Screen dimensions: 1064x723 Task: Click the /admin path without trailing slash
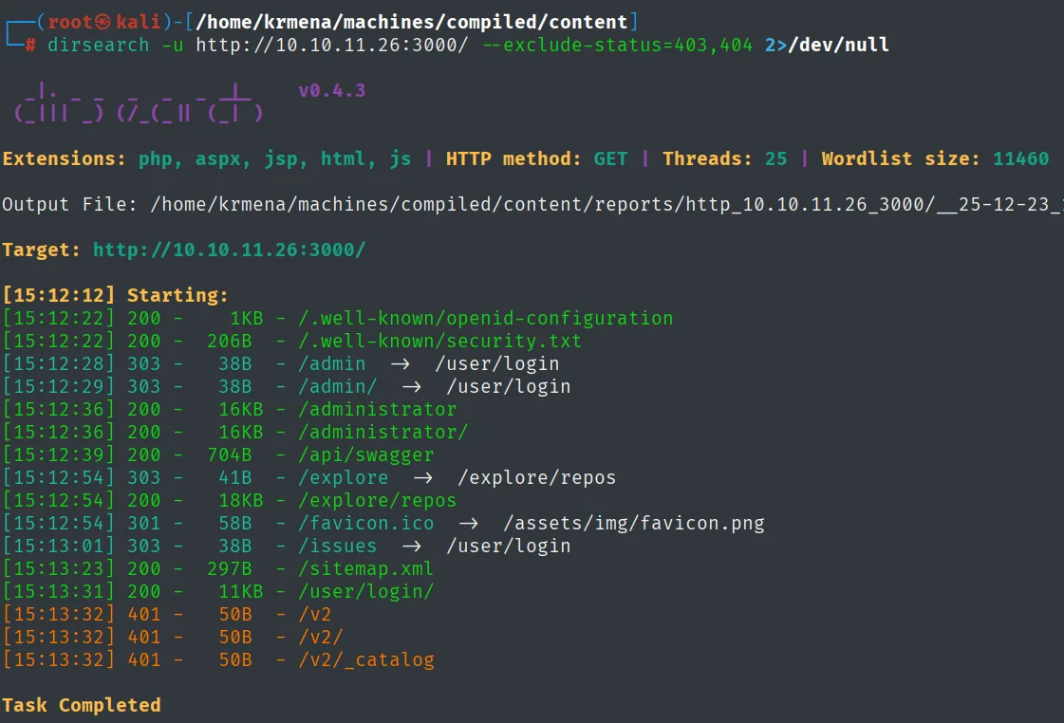[332, 363]
